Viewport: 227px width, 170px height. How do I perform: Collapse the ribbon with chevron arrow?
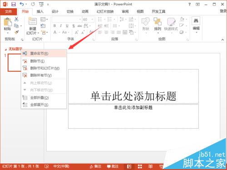click(x=222, y=40)
